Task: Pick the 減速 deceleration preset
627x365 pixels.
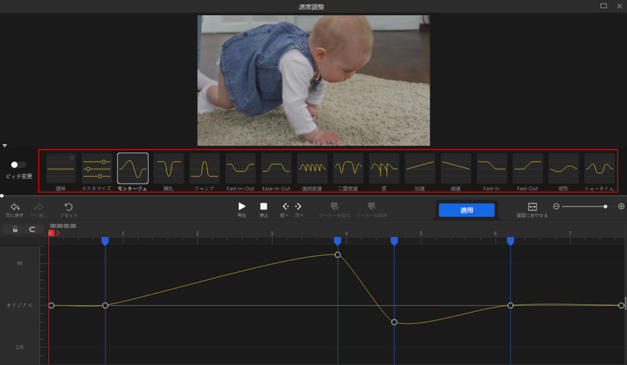Action: pyautogui.click(x=456, y=169)
